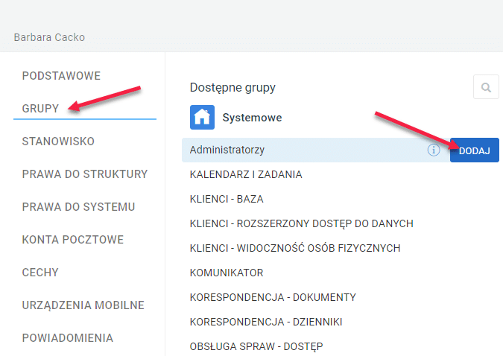Image resolution: width=503 pixels, height=356 pixels.
Task: Open the STANOWISKO tab
Action: tap(58, 142)
